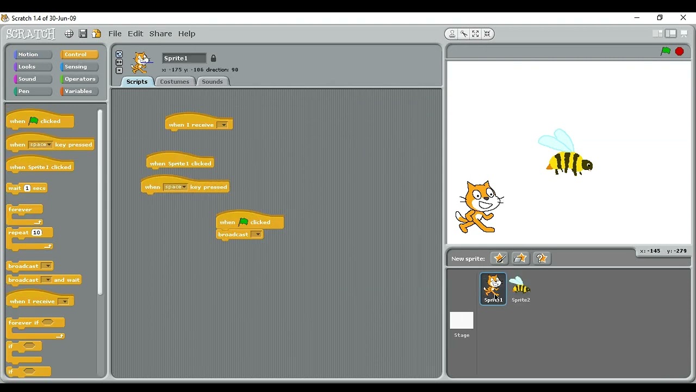Select the Shrink sprite tool
Screen dimensions: 696x392
pos(487,34)
